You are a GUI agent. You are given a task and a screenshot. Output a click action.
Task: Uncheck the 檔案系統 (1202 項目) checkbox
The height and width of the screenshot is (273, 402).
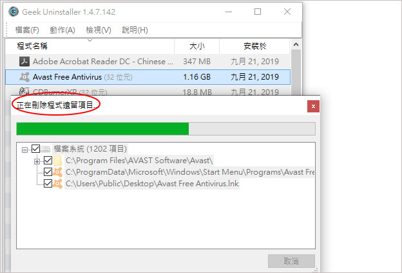tap(35, 149)
